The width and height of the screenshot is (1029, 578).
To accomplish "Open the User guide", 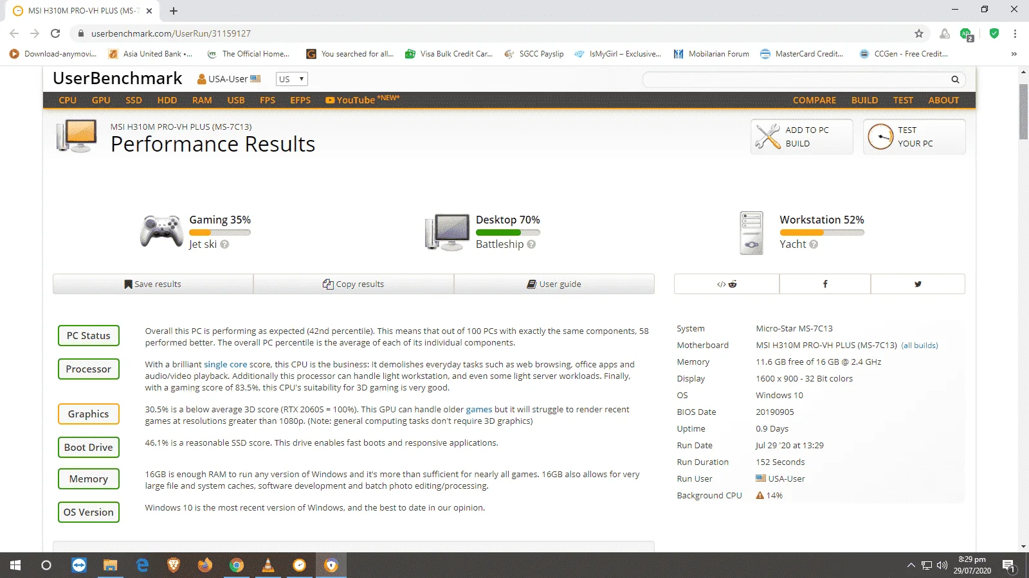I will point(554,284).
